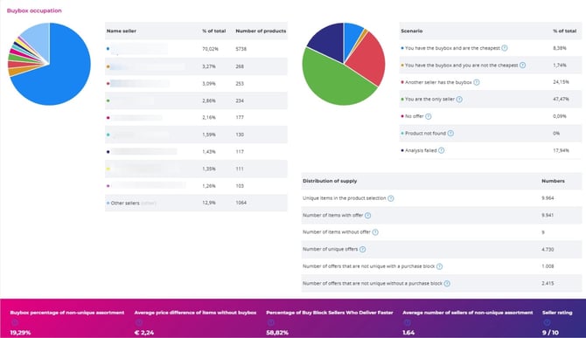This screenshot has width=586, height=338.
Task: Open help icon next to 'No offer'
Action: [x=429, y=116]
